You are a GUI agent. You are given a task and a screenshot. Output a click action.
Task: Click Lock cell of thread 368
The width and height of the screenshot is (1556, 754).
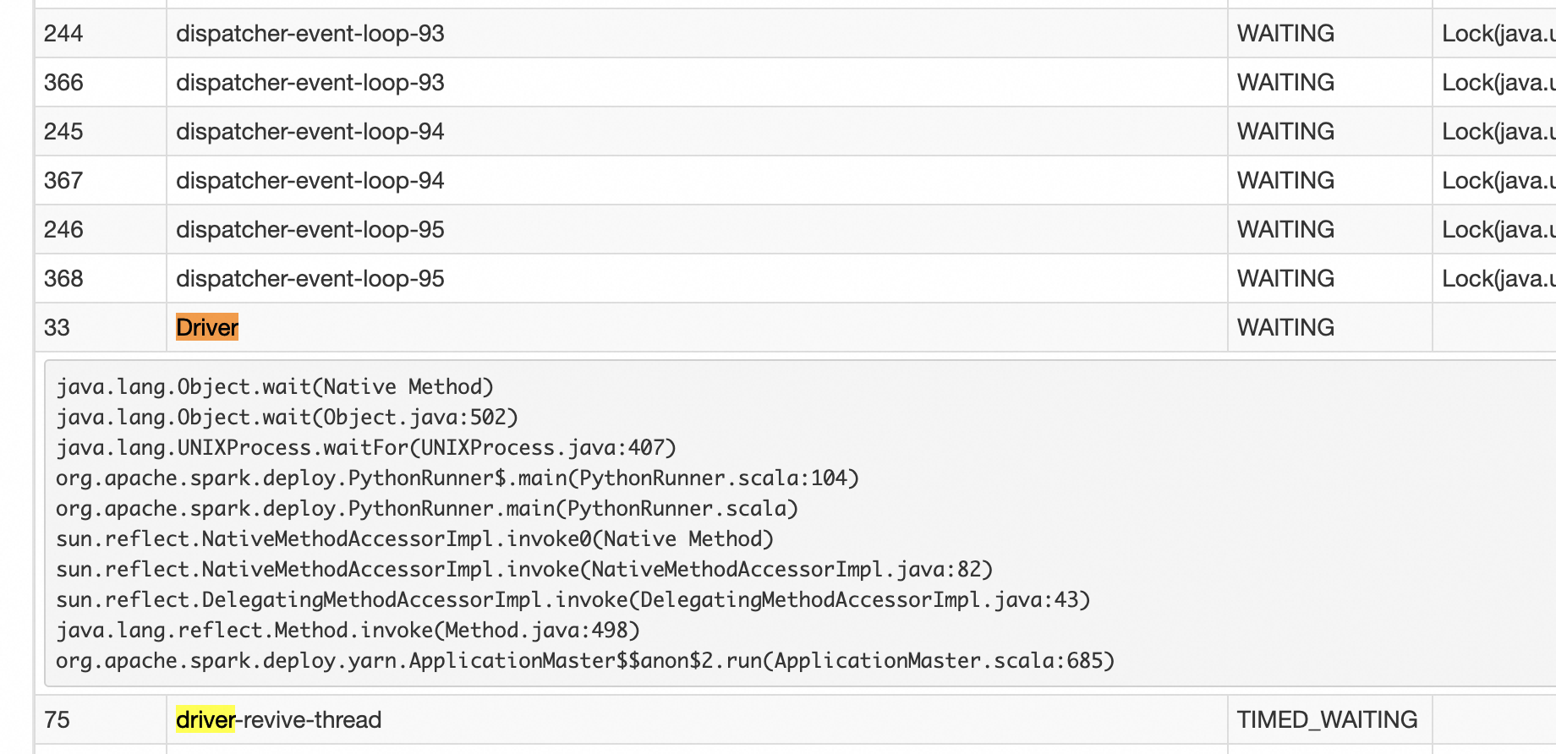click(x=1494, y=278)
